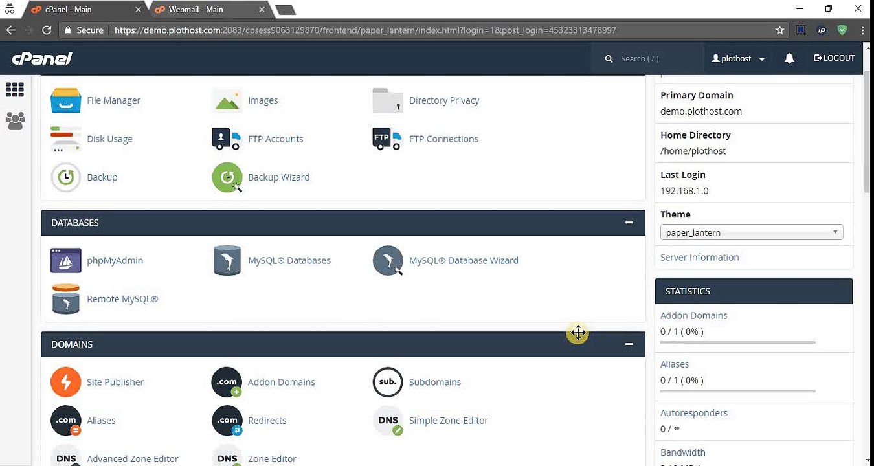Click the sidebar home grid icon
Screen dimensions: 874x466
pos(14,90)
